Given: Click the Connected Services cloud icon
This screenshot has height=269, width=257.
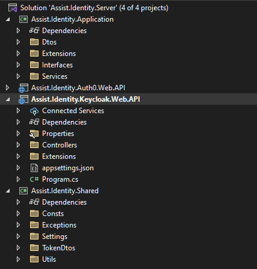Looking at the screenshot, I should pos(34,111).
